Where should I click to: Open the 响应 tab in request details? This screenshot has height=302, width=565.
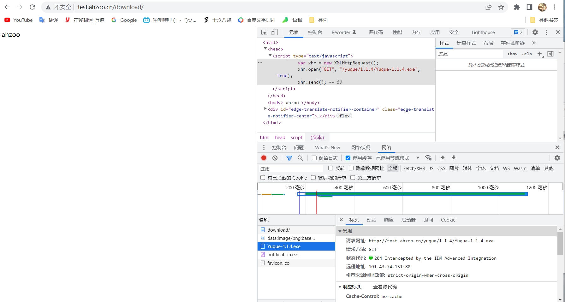(x=389, y=220)
